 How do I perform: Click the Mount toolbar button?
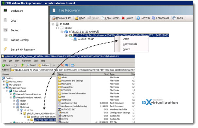pos(93,18)
